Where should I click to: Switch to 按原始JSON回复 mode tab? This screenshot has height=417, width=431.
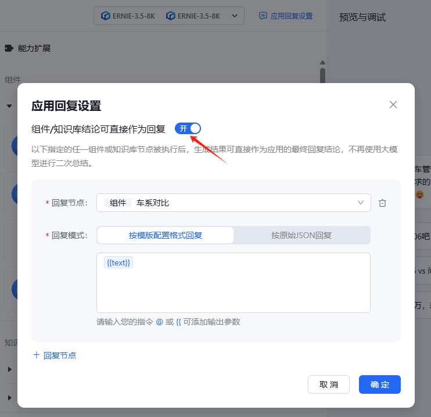[x=301, y=235]
